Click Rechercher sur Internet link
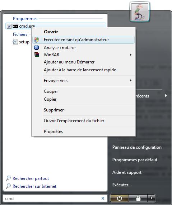172x205 pixels. (x=34, y=186)
